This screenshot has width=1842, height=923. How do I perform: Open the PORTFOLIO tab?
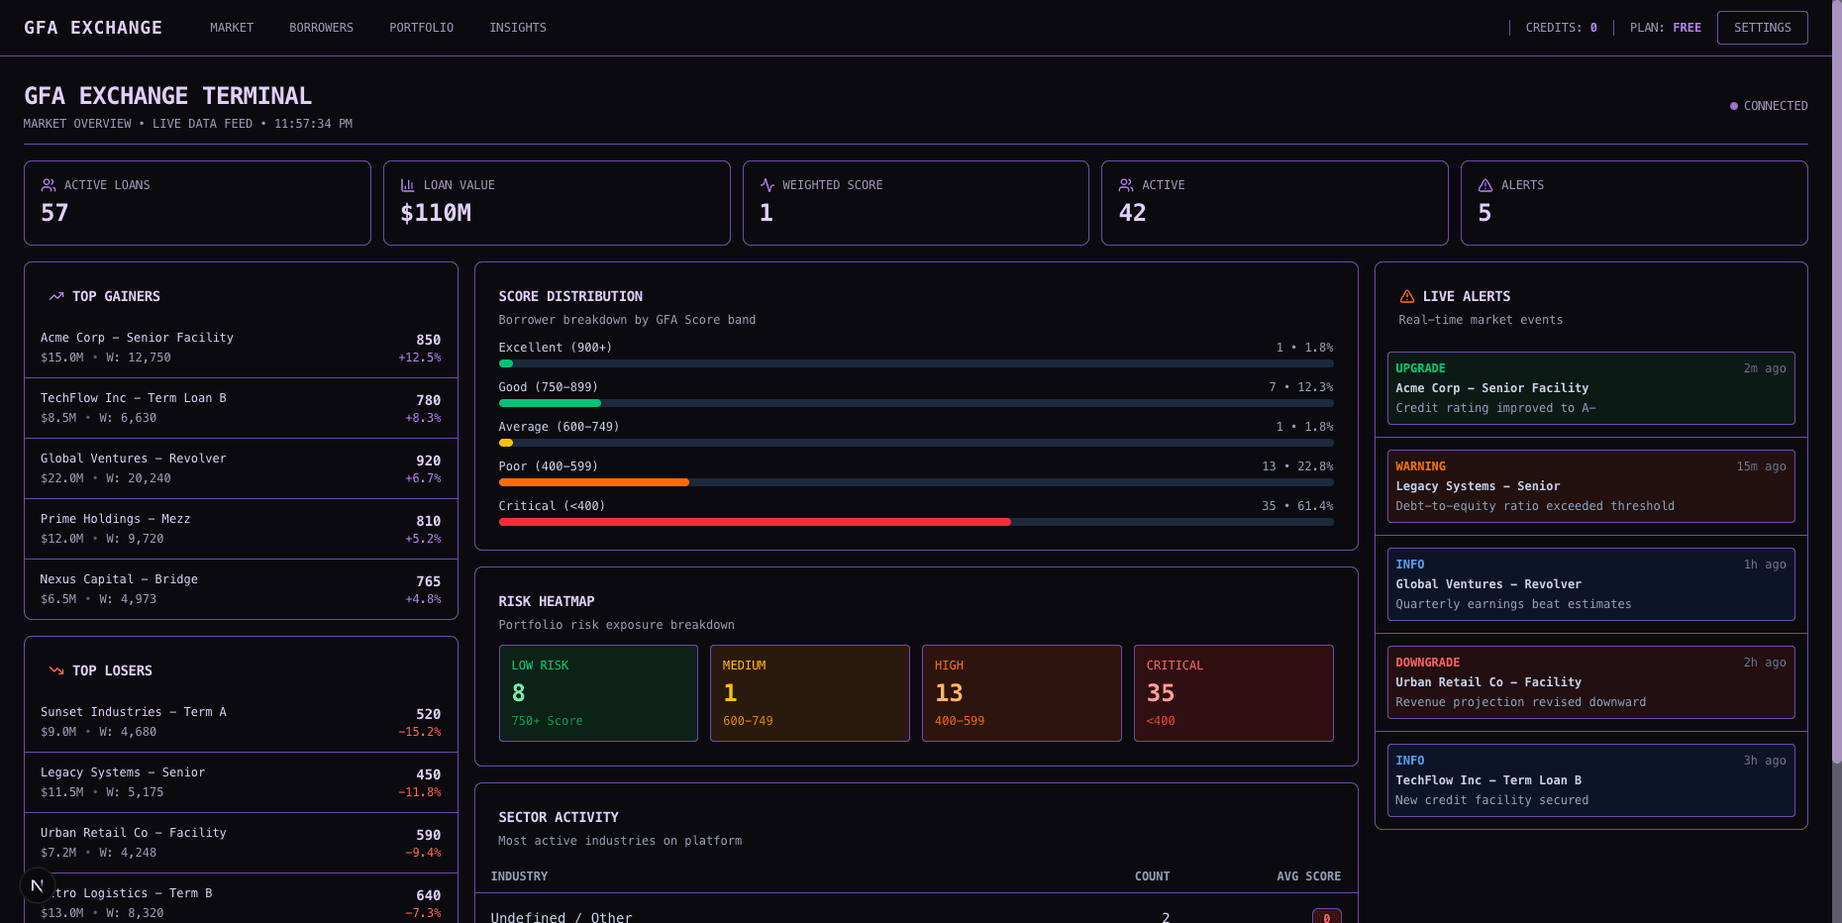tap(421, 27)
